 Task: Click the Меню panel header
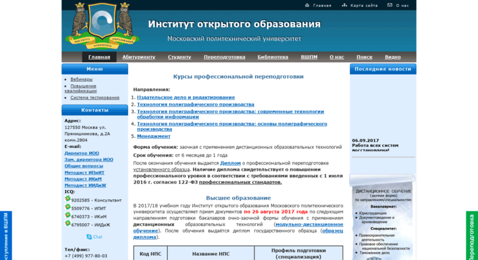95,69
